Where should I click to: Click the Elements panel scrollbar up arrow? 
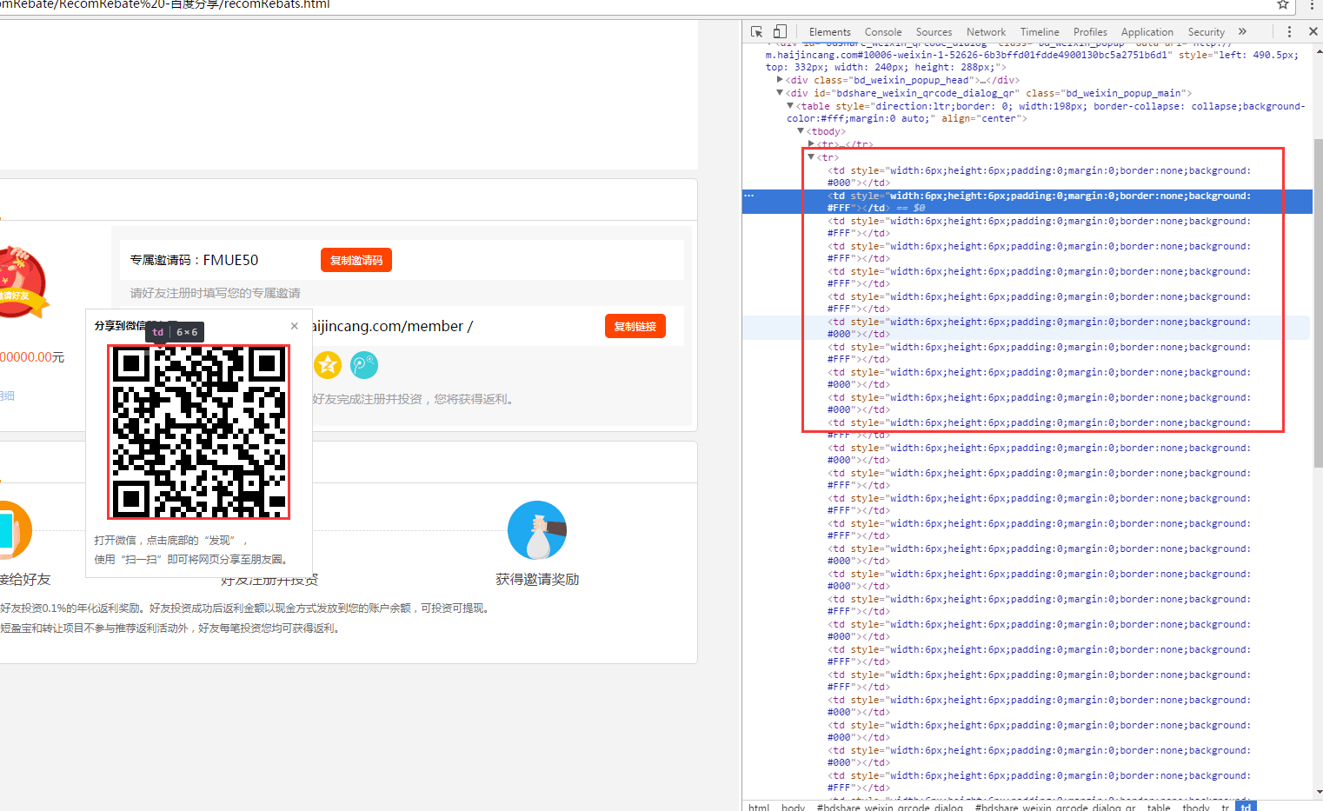(1318, 50)
